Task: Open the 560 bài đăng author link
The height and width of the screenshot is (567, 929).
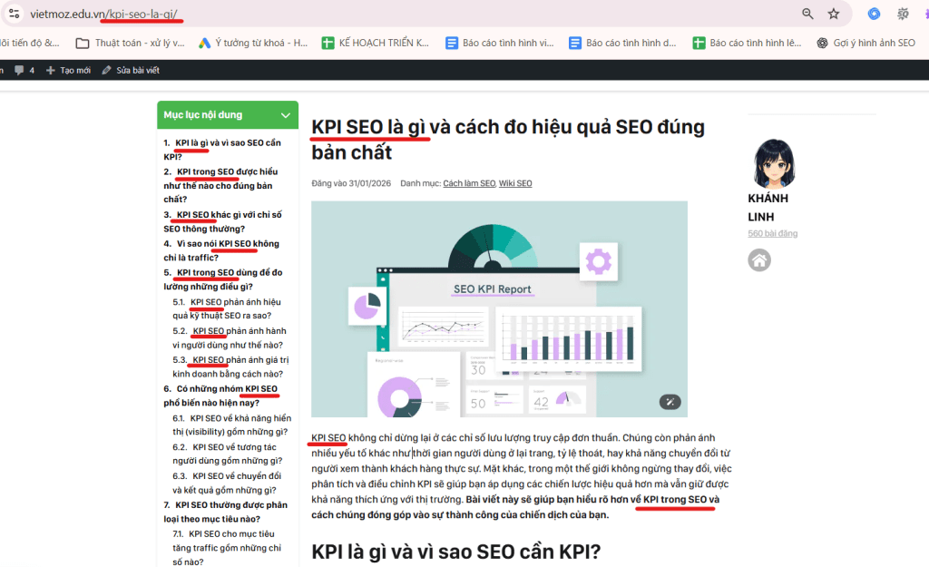Action: pos(772,233)
